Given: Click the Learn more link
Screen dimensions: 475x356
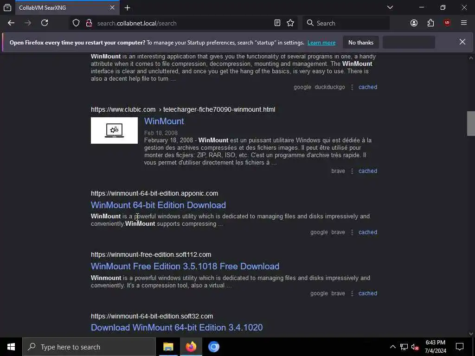Looking at the screenshot, I should click(321, 43).
